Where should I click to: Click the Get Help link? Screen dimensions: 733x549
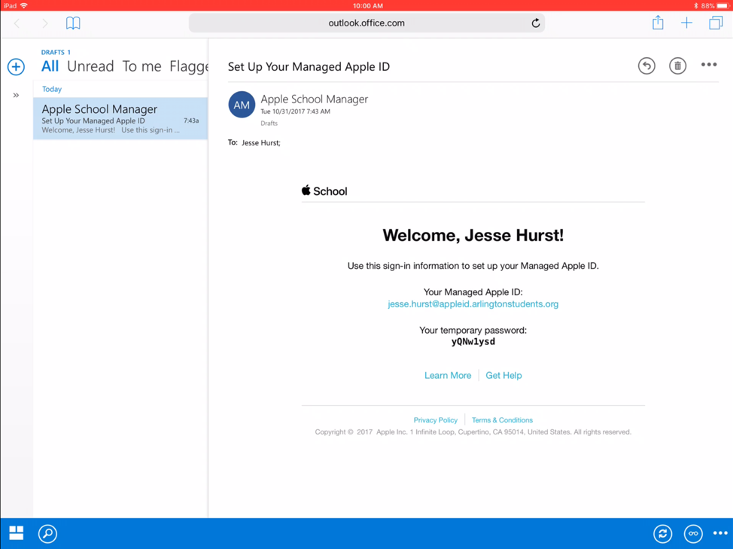[503, 376]
